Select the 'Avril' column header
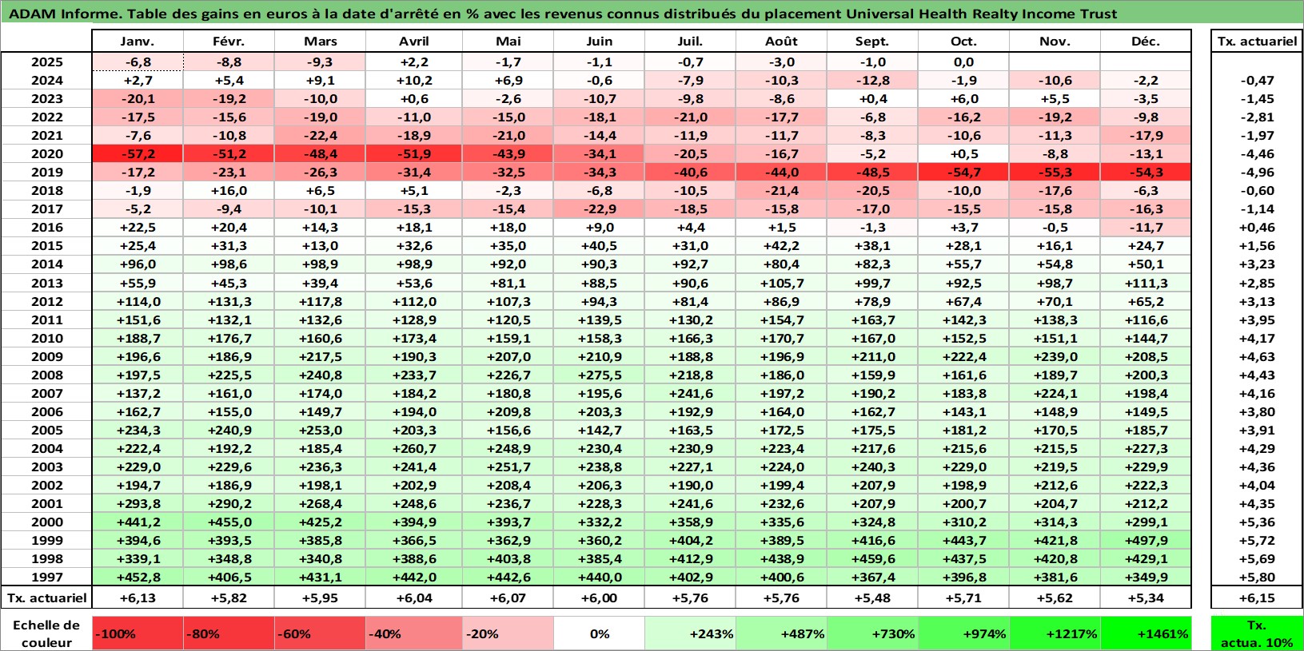The height and width of the screenshot is (651, 1304). tap(414, 42)
